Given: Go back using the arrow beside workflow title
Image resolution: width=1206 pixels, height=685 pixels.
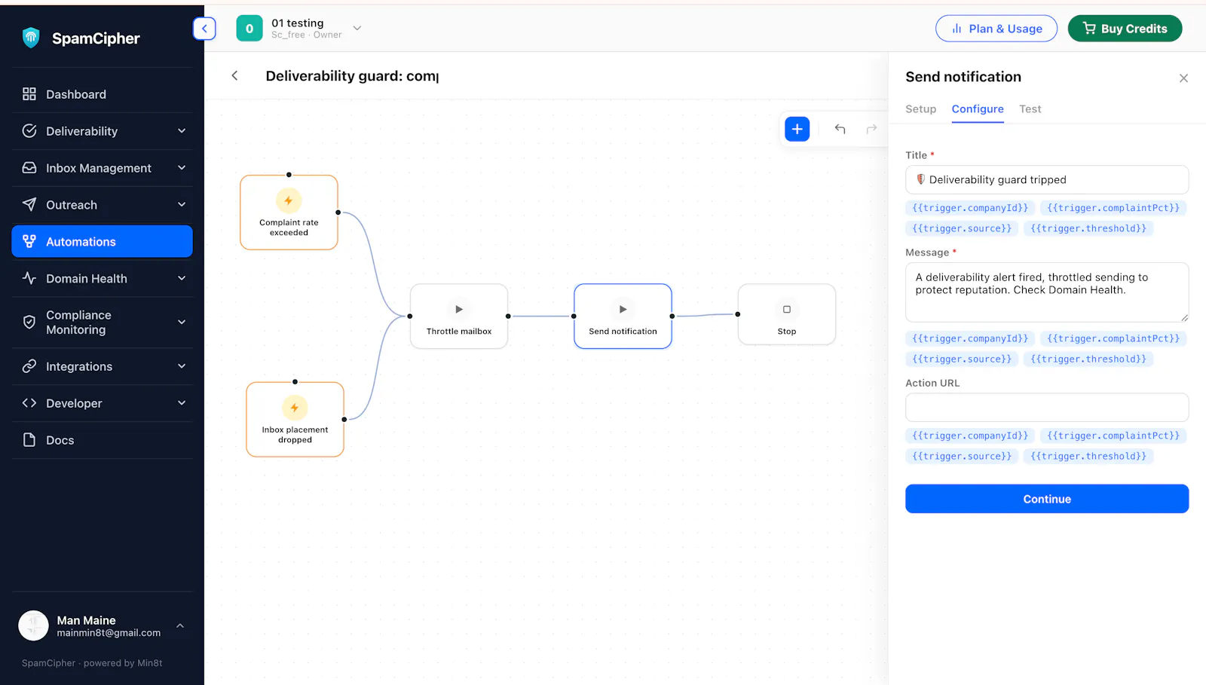Looking at the screenshot, I should 234,75.
